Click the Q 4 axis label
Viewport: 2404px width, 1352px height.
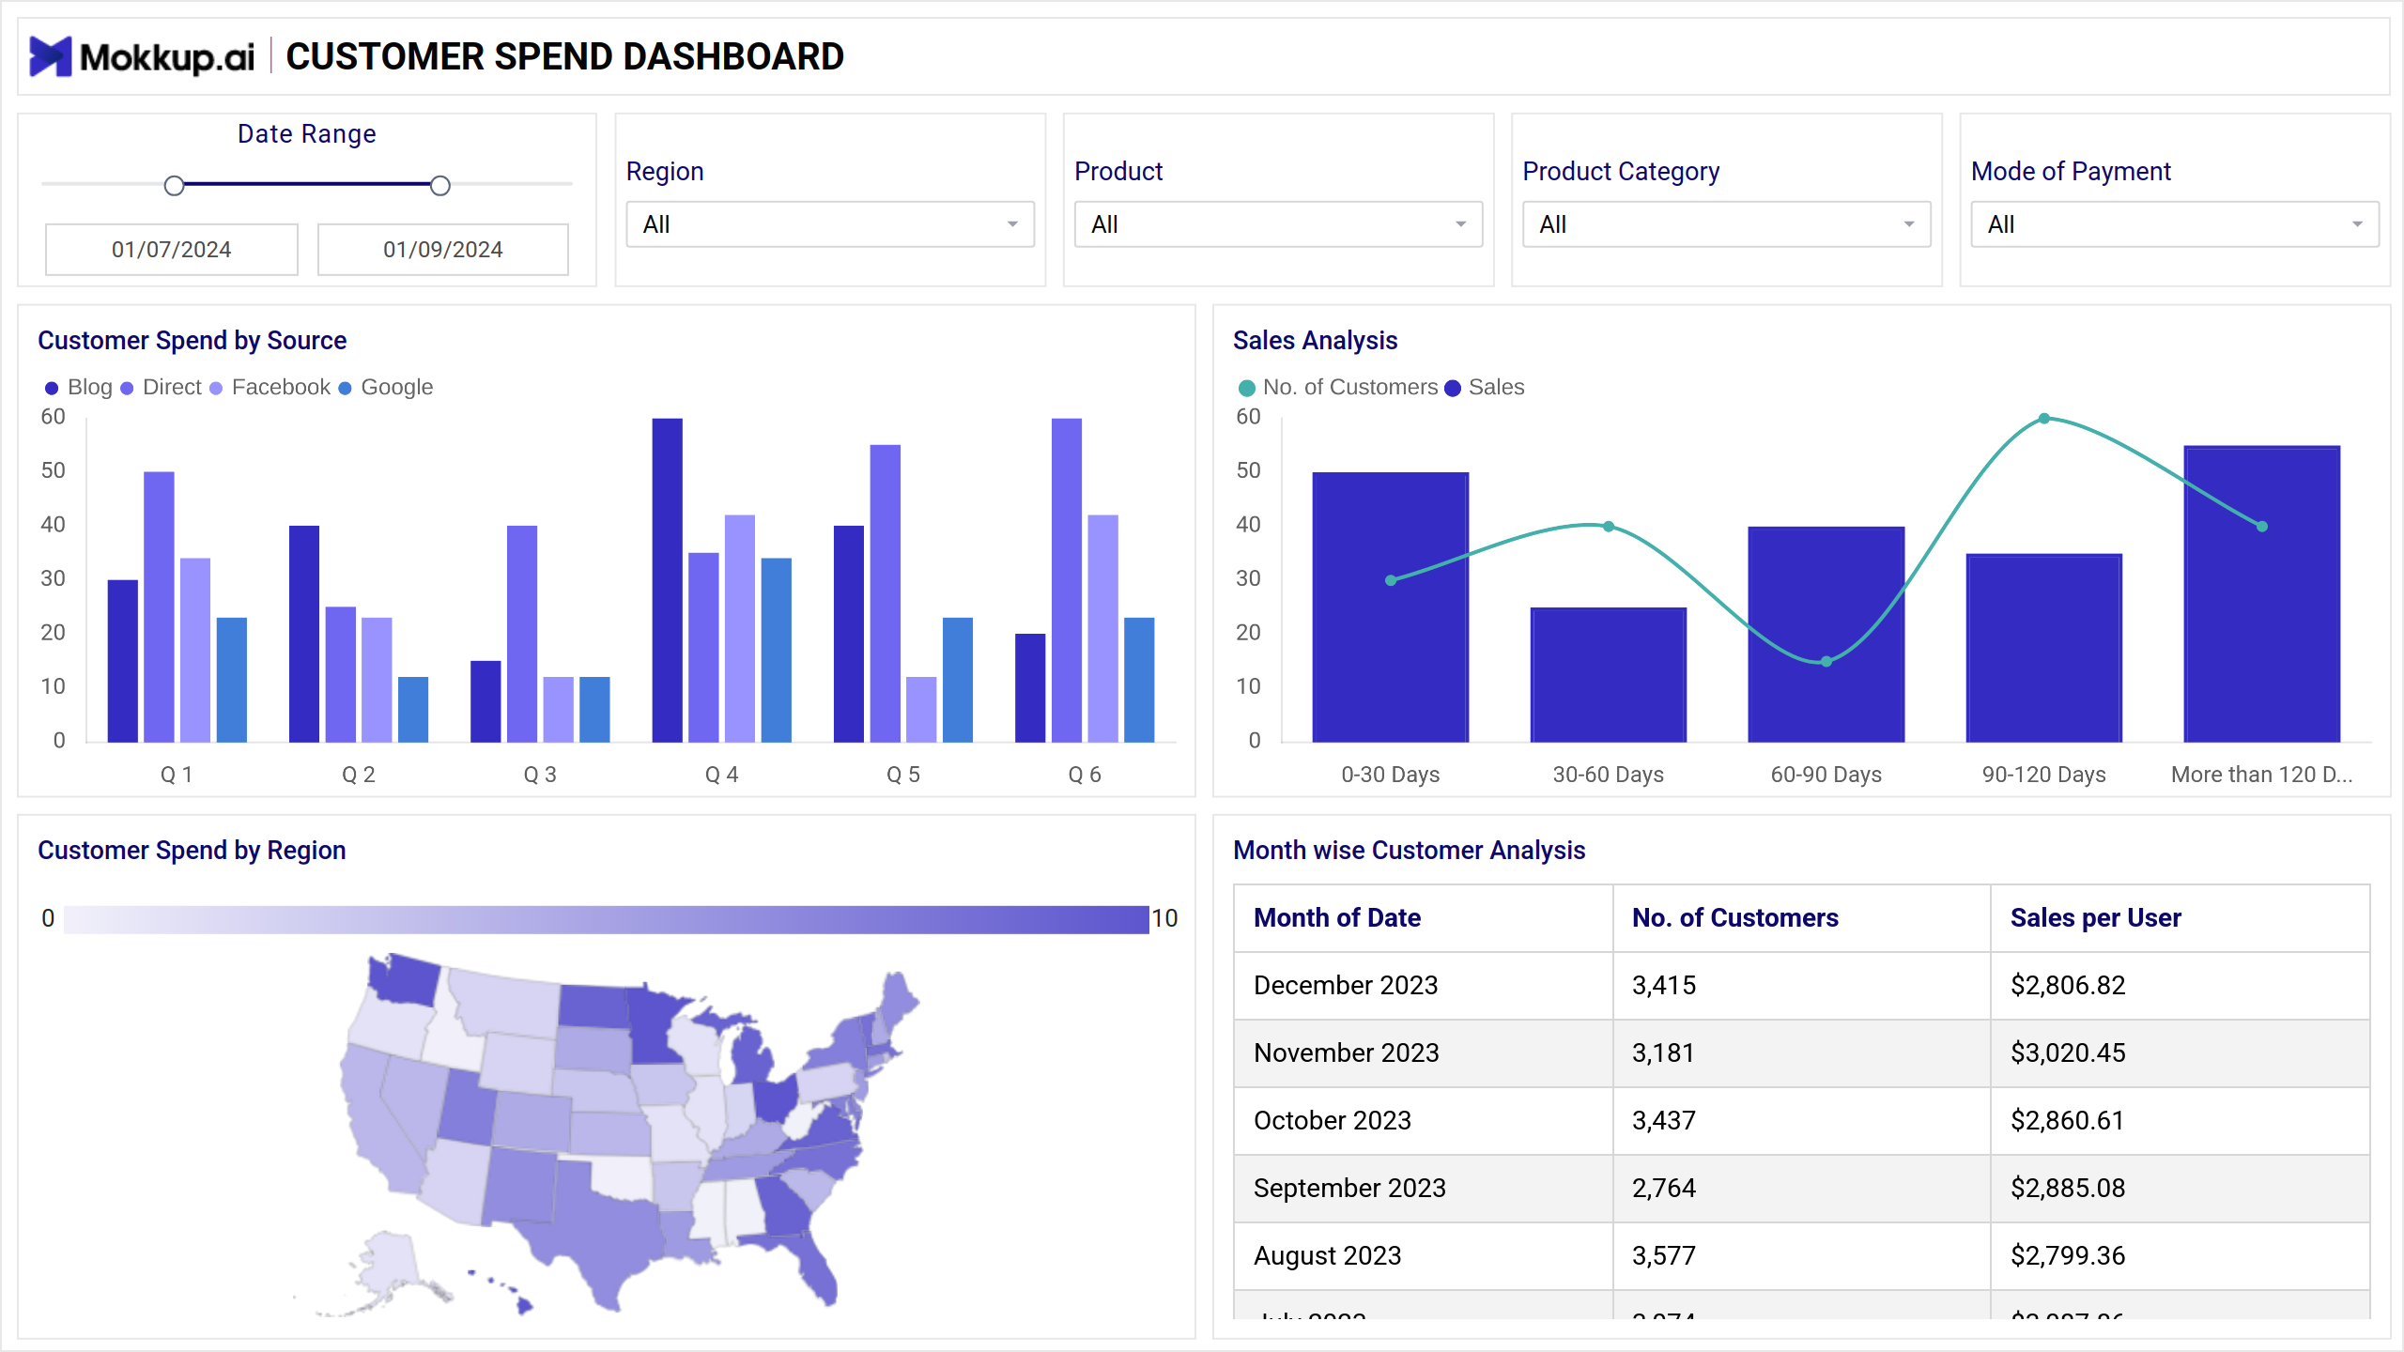coord(722,775)
